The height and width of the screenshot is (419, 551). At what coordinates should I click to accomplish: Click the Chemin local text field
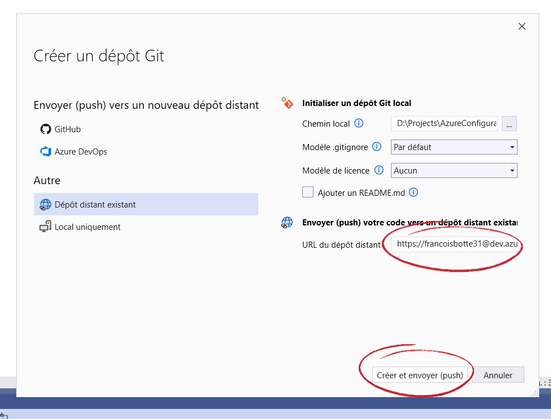(x=444, y=123)
